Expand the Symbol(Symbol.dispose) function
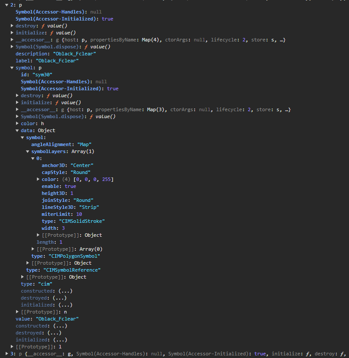 coord(12,47)
